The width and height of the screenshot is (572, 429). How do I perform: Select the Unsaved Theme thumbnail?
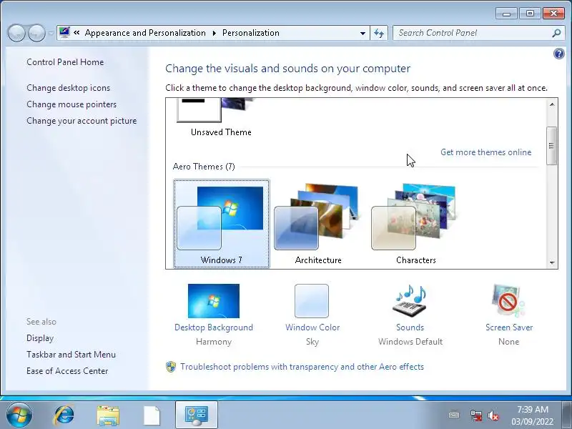pos(220,117)
